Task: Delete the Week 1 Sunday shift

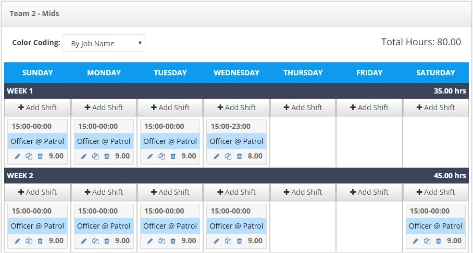Action: pos(40,156)
